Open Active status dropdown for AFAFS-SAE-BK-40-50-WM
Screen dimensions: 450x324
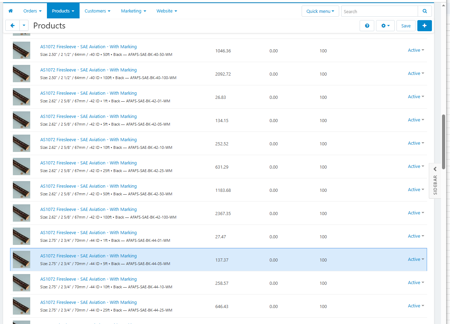pos(416,50)
